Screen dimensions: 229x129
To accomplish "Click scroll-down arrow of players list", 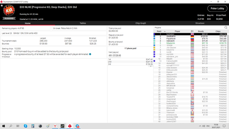I will 228,121.
